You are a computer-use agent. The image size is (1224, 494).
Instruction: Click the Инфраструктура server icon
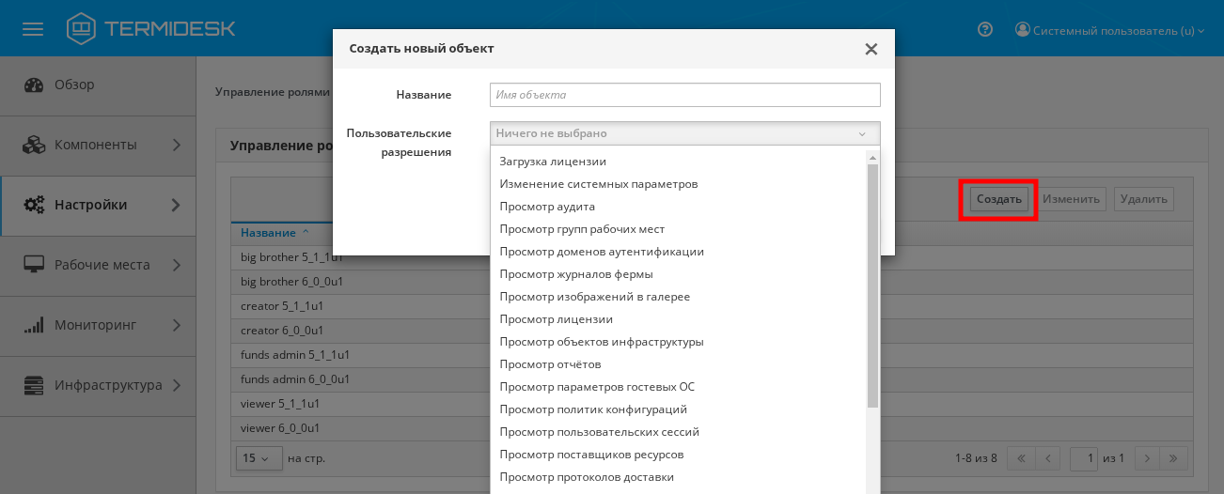pos(34,385)
